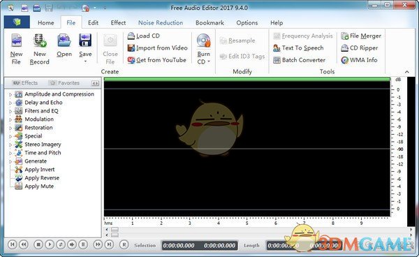Viewport: 419px width, 257px height.
Task: Select Import from Video
Action: click(x=158, y=47)
